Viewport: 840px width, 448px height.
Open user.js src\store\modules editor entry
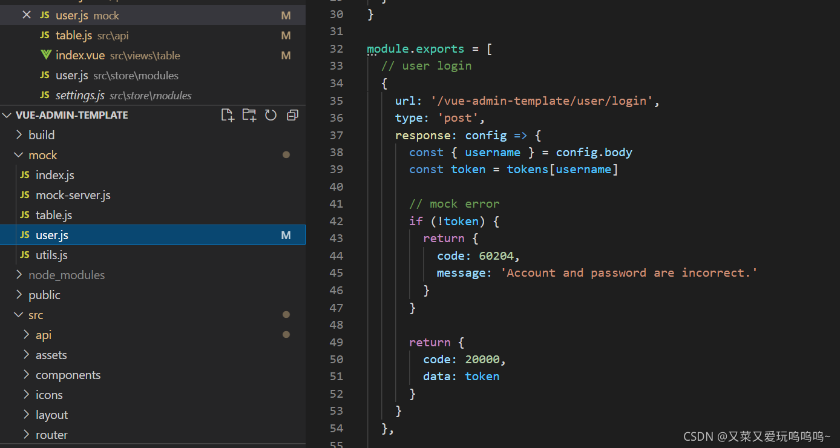[x=153, y=76]
